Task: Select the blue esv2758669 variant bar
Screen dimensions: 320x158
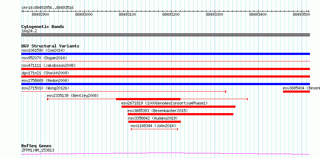Action: click(165, 84)
